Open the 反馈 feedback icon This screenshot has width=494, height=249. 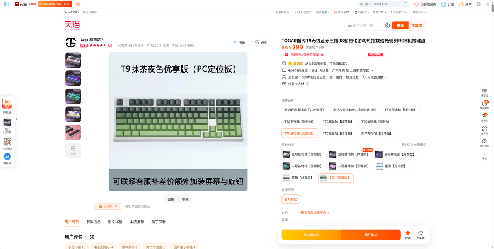point(443,4)
